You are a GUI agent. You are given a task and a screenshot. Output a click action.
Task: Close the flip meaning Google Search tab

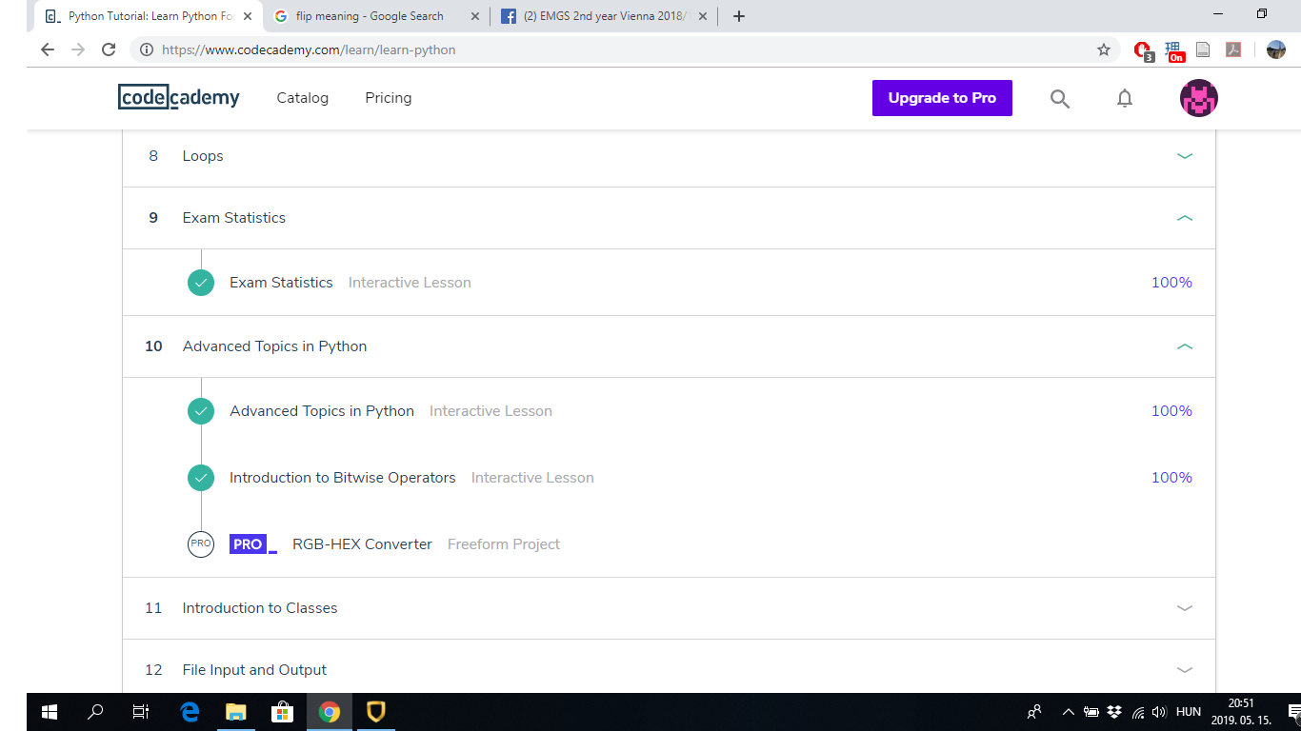pos(475,16)
